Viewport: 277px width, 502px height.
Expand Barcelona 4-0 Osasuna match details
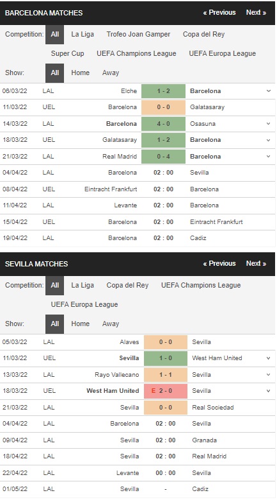pos(269,124)
